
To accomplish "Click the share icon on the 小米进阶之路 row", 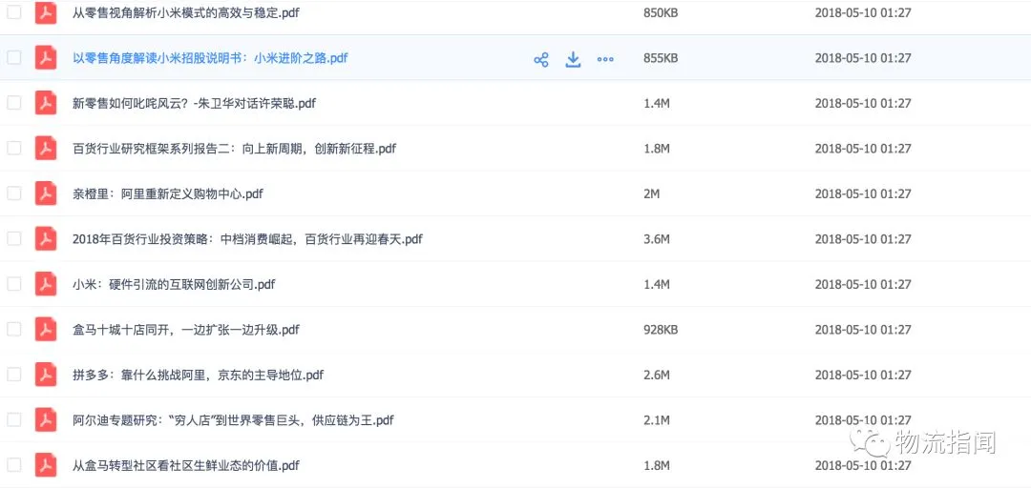I will [x=541, y=60].
